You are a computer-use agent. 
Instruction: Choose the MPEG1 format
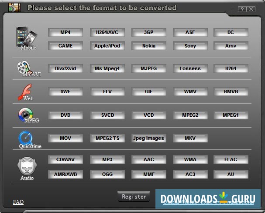coord(231,115)
